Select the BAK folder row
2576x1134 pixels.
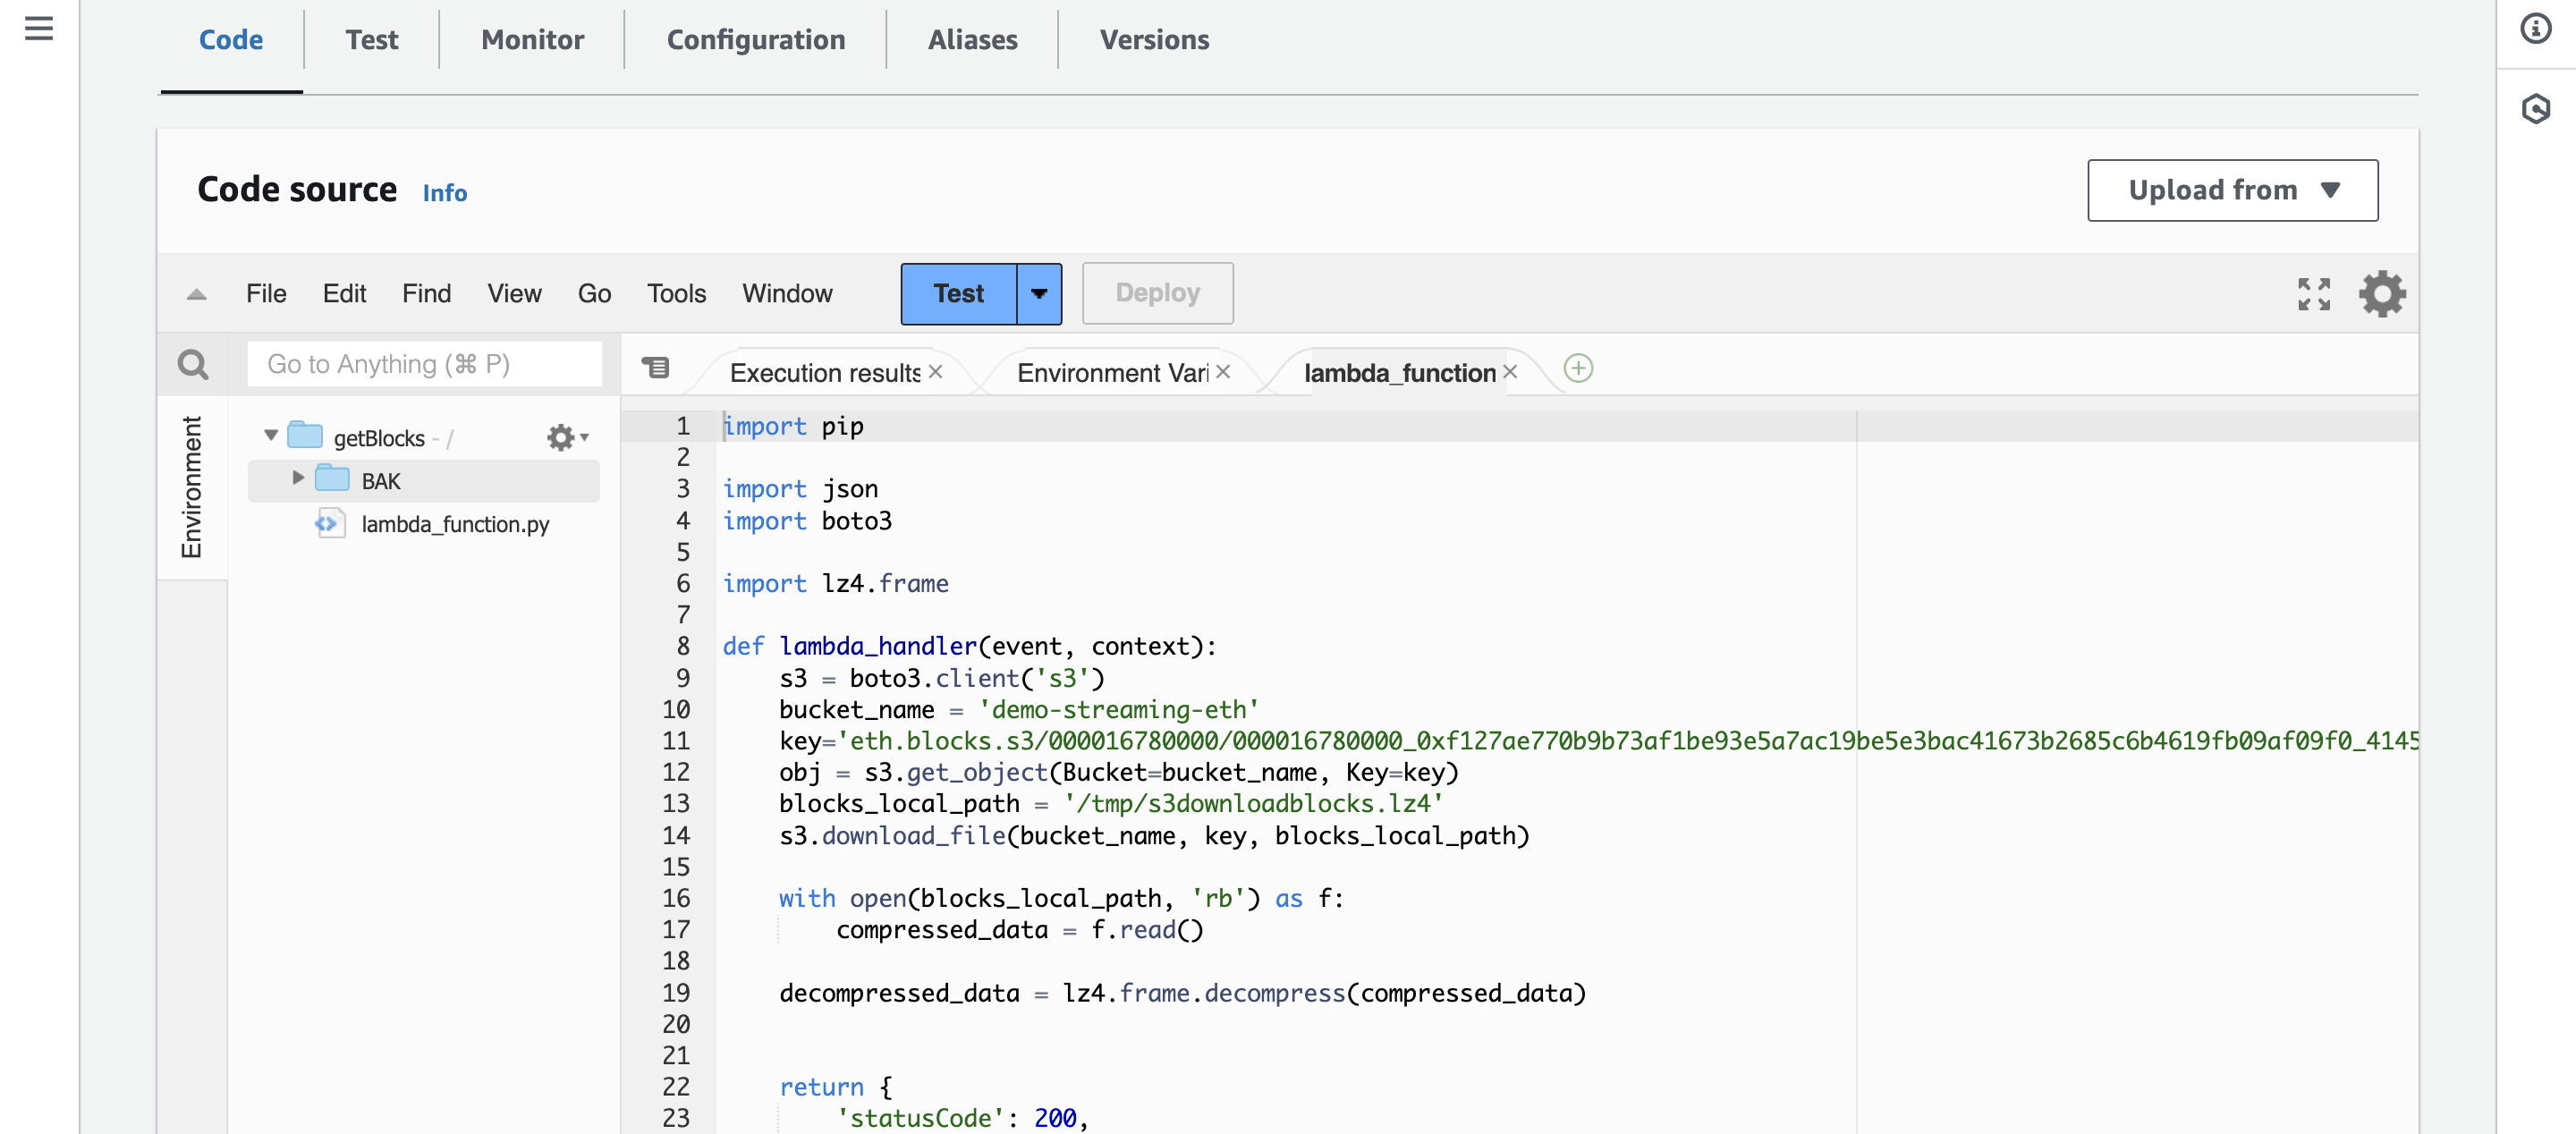tap(424, 481)
